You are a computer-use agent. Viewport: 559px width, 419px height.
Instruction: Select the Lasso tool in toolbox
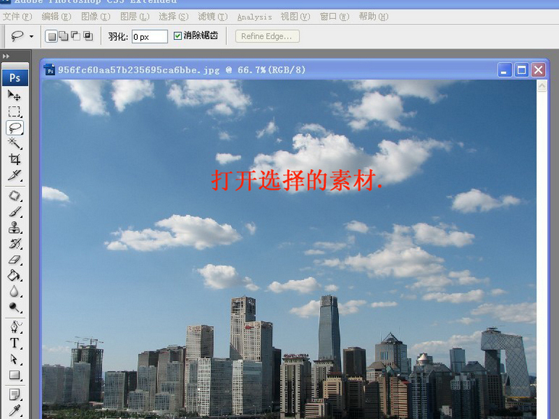point(15,128)
